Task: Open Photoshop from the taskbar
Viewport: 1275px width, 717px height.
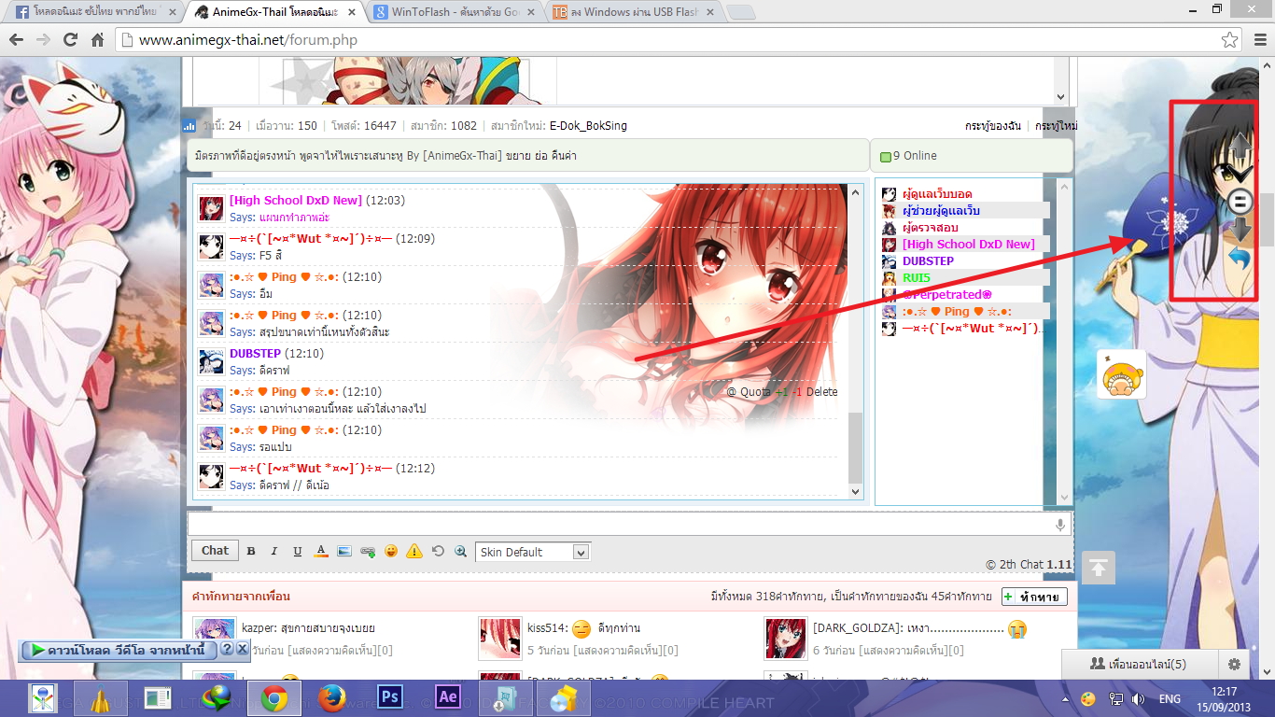Action: [389, 697]
